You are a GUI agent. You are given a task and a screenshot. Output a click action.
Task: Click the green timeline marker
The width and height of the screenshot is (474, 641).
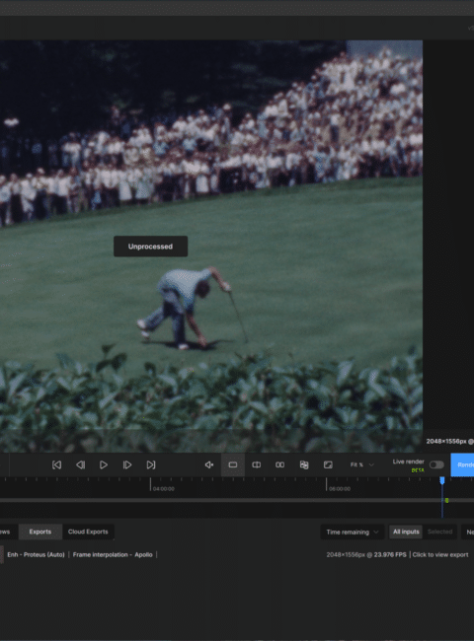click(x=446, y=500)
